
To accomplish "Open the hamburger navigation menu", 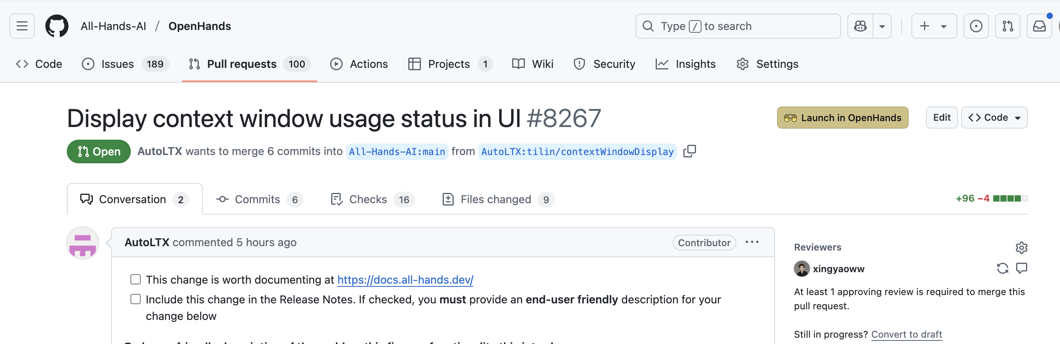I will 22,26.
